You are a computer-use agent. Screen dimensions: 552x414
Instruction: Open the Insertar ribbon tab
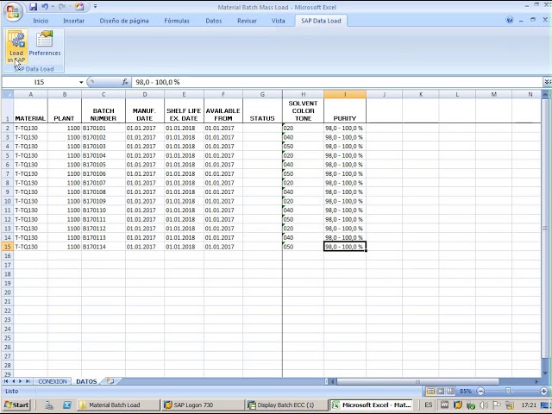point(73,21)
